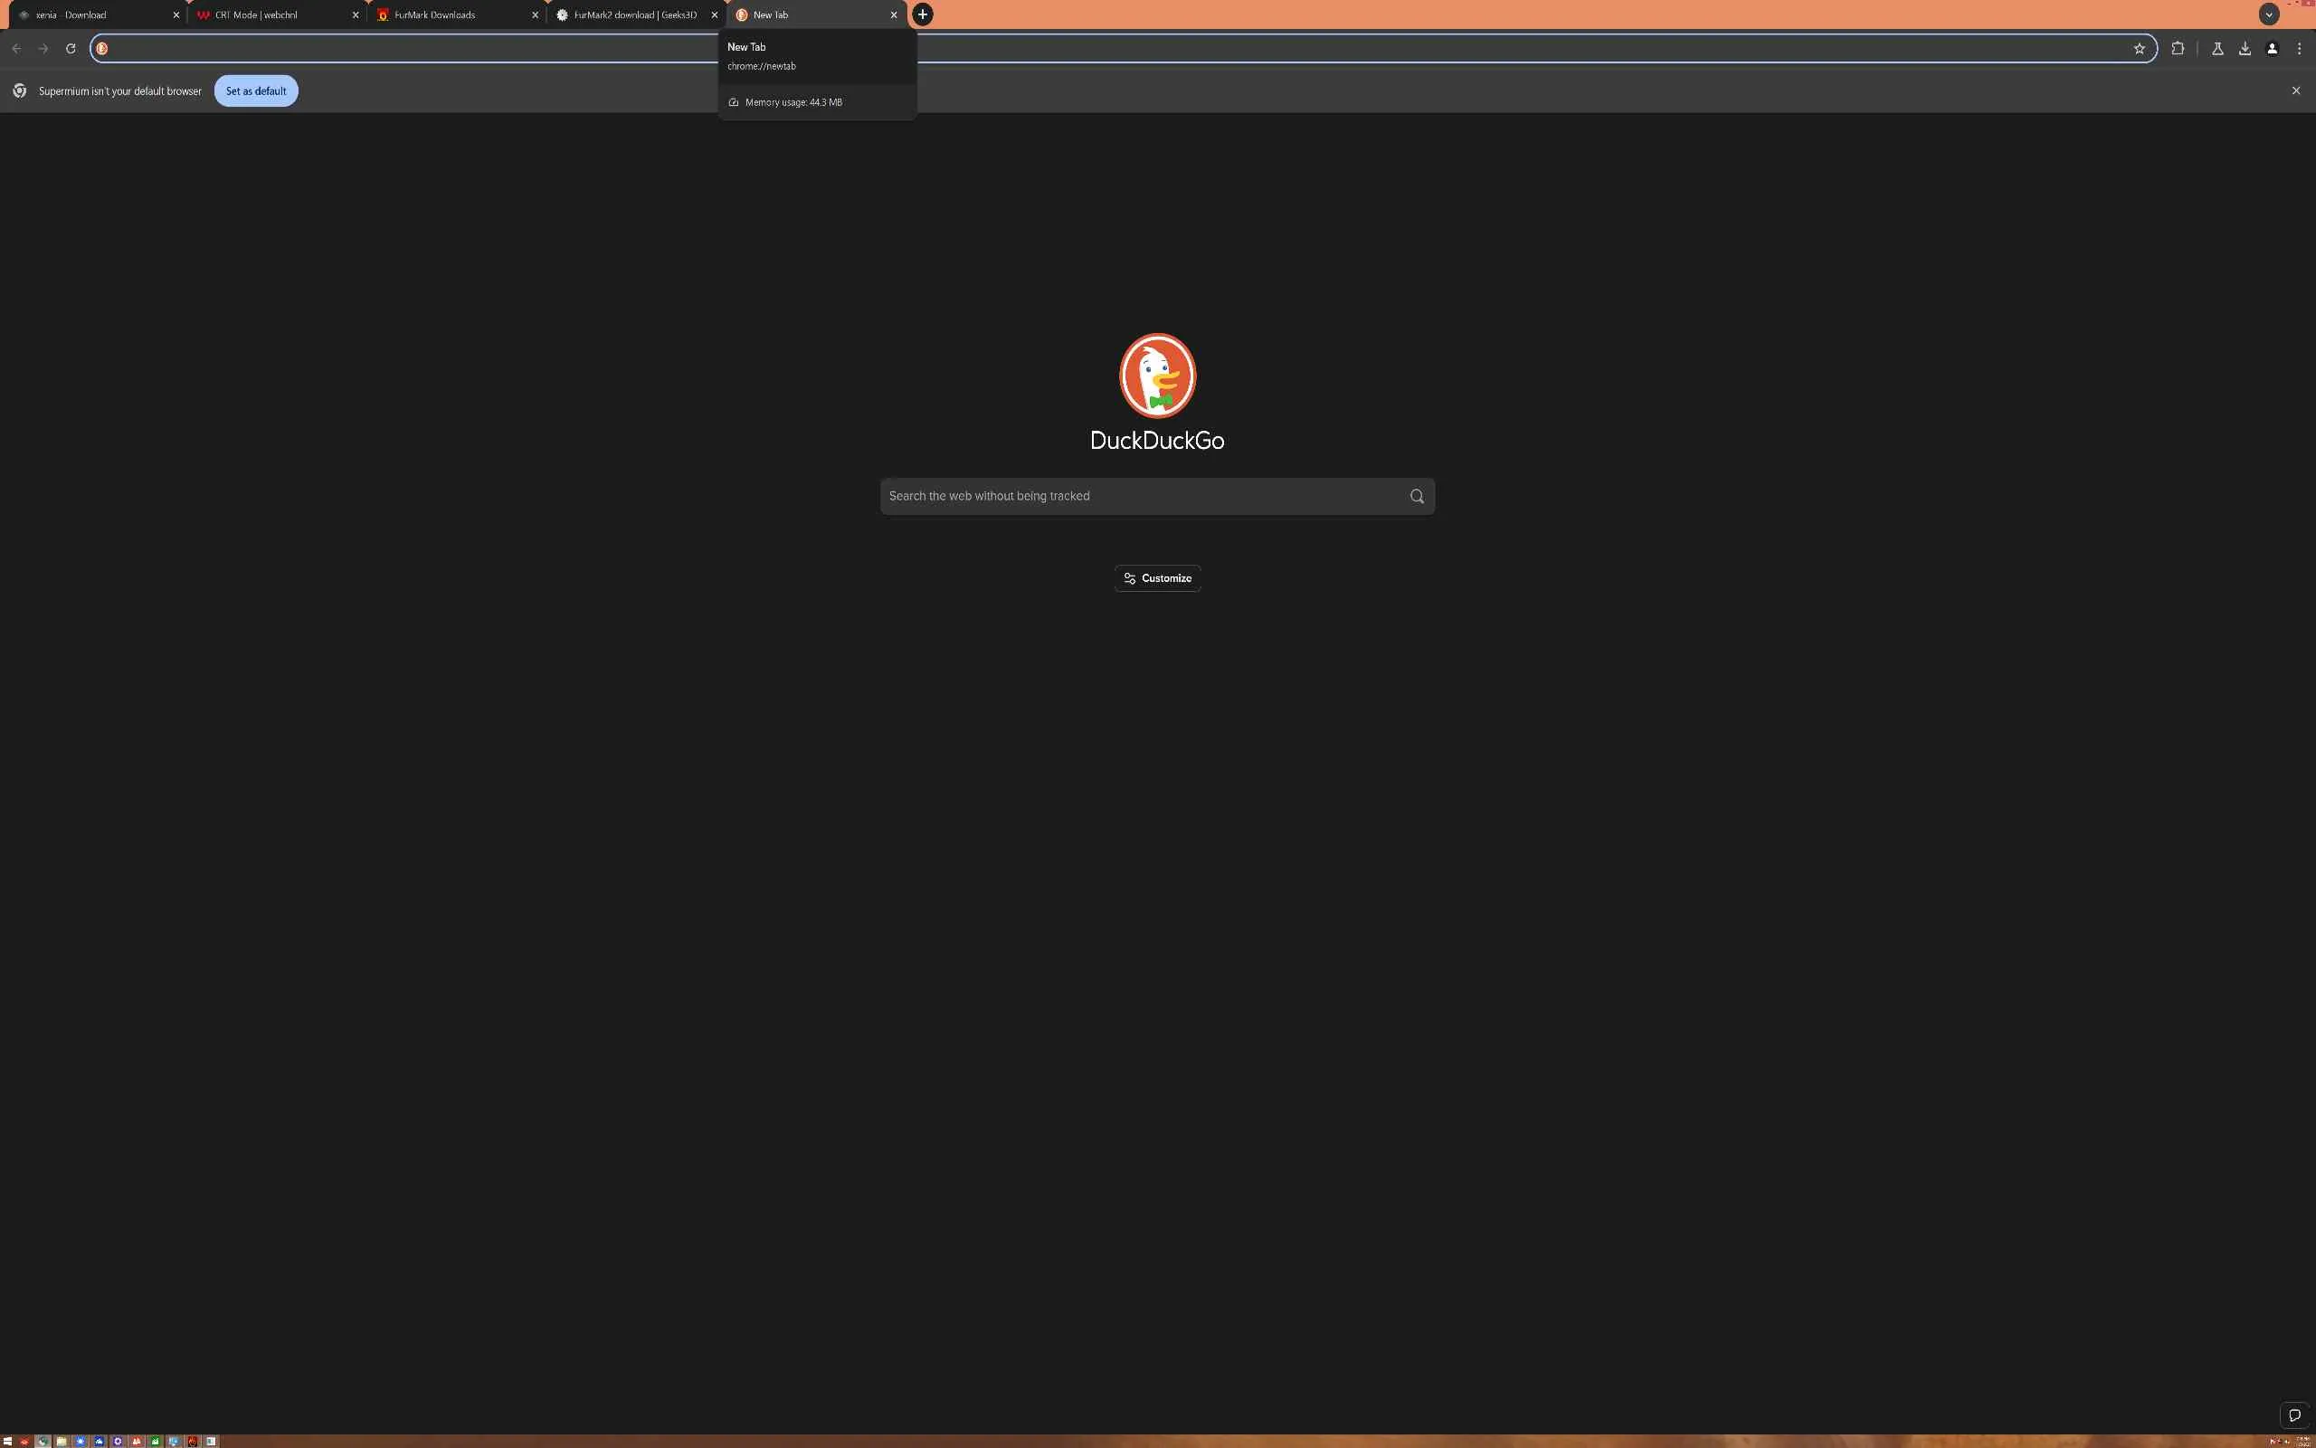Open the Windows Start button in taskbar
2316x1448 pixels.
click(x=7, y=1441)
